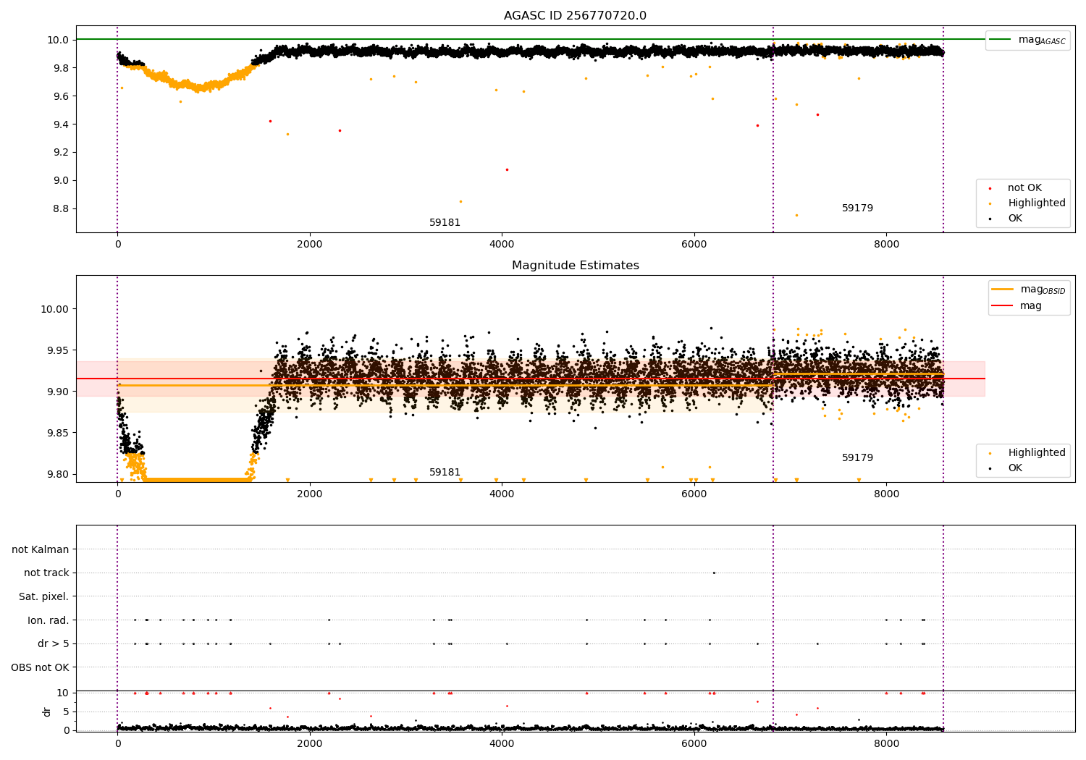Click the 'OBS not OK' row label
The image size is (1086, 760).
40,667
